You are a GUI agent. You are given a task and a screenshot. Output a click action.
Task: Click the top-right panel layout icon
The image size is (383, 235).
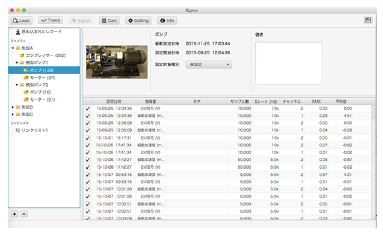(368, 20)
